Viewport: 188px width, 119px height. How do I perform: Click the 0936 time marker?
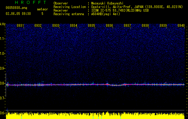[x=109, y=26]
